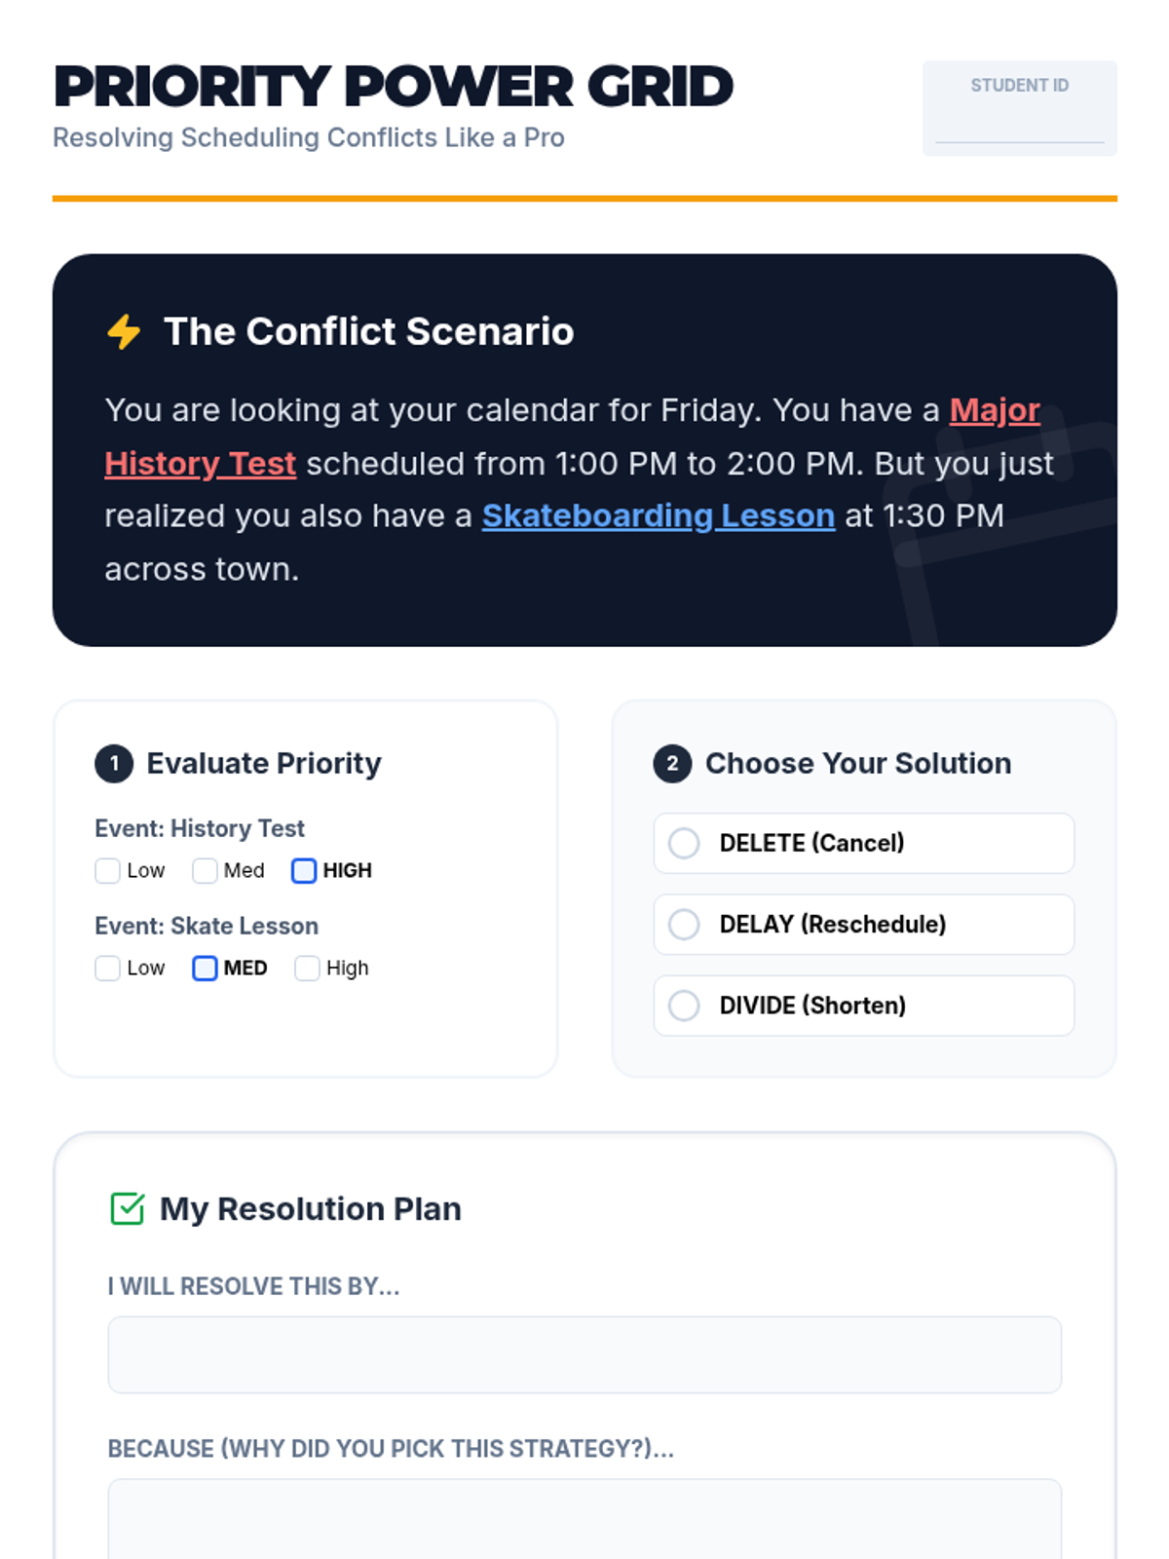Click the 'Because' explanation text box
The height and width of the screenshot is (1559, 1169).
point(584,1518)
